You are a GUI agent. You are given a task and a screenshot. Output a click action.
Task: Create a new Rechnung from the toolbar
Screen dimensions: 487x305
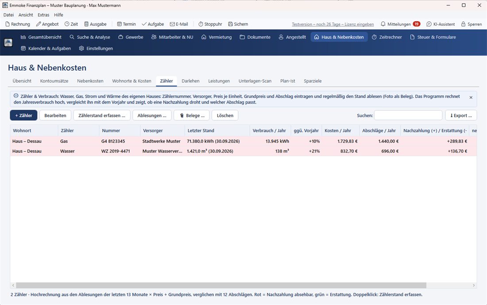pyautogui.click(x=18, y=24)
